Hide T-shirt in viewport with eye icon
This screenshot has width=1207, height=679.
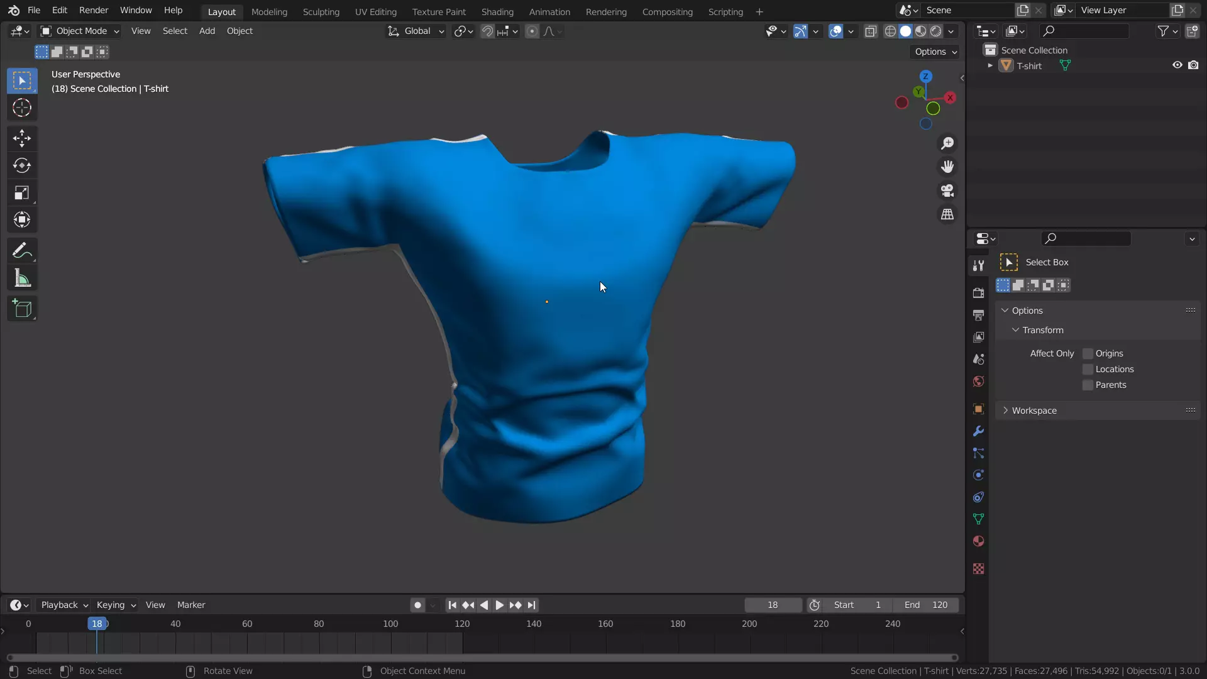tap(1177, 65)
